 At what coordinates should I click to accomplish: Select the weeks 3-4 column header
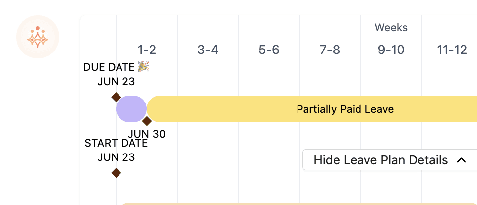208,50
